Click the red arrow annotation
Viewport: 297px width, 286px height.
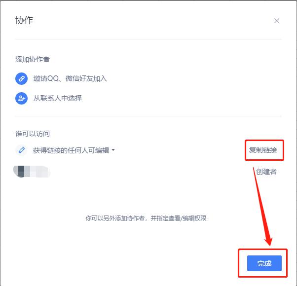262,206
